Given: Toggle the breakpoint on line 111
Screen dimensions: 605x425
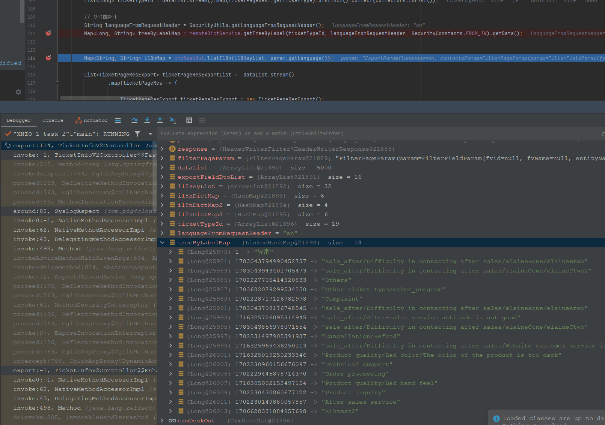Looking at the screenshot, I should coord(48,33).
